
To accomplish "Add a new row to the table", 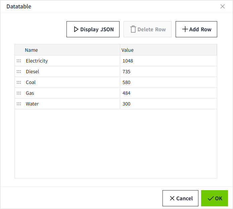I will (196, 29).
